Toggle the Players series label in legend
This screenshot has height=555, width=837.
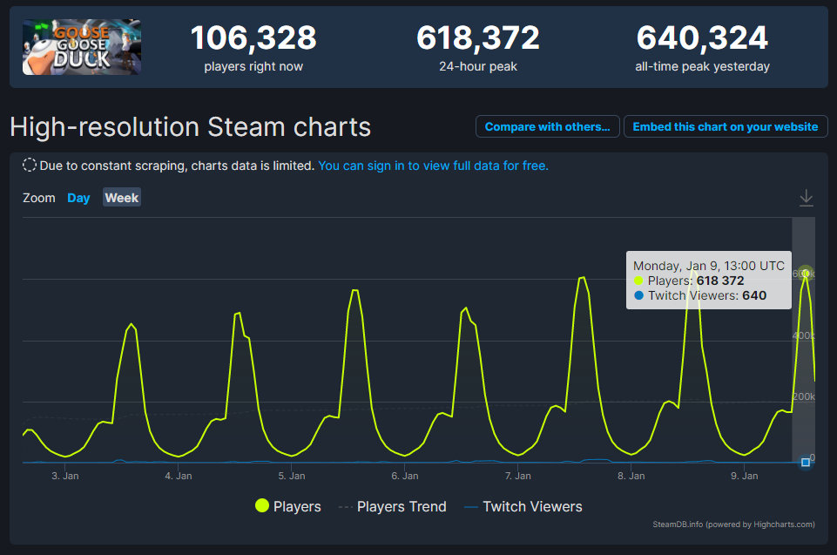[x=297, y=506]
